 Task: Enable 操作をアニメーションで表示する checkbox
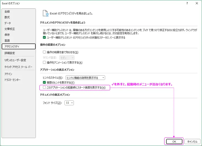[44, 63]
